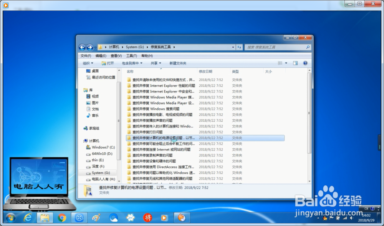
Task: Open the File Explorer taskbar icon
Action: [45, 218]
